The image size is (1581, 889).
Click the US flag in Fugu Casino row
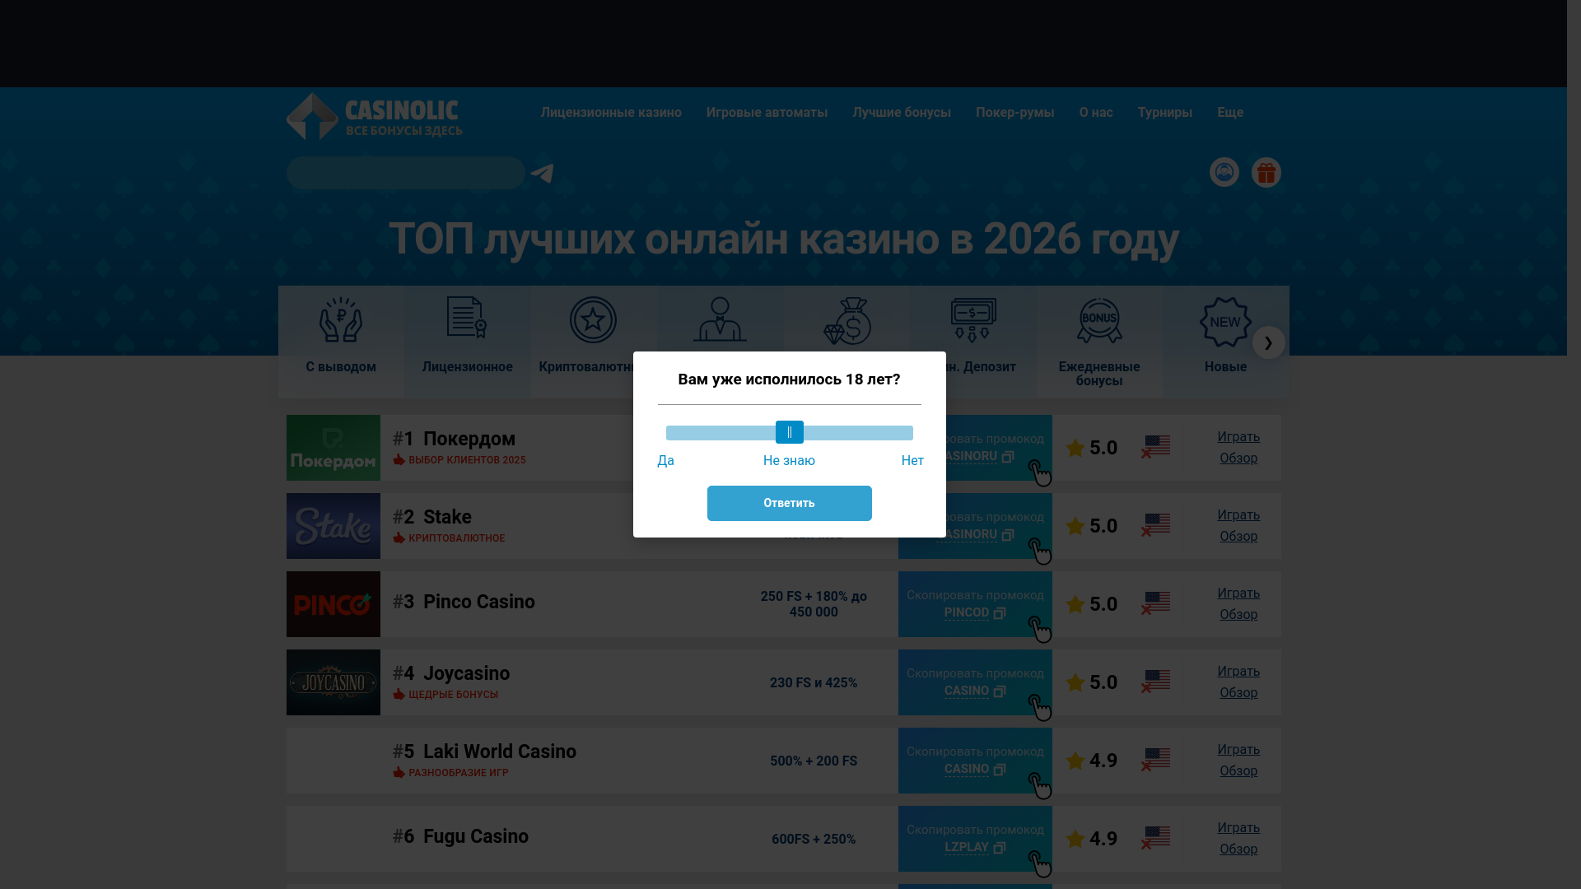click(1156, 837)
